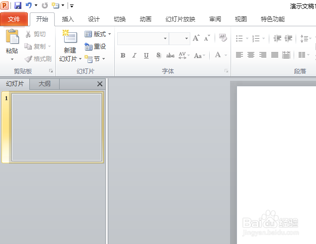This screenshot has width=316, height=244.
Task: Click the bullets list icon
Action: (x=239, y=38)
